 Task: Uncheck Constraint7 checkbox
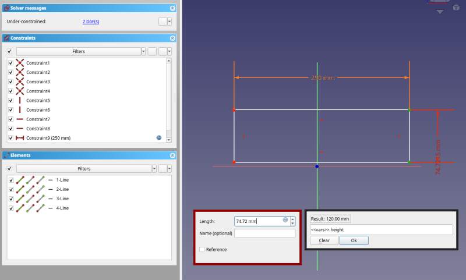point(10,119)
